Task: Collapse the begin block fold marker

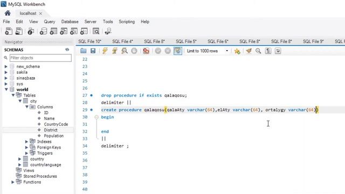Action: point(96,117)
